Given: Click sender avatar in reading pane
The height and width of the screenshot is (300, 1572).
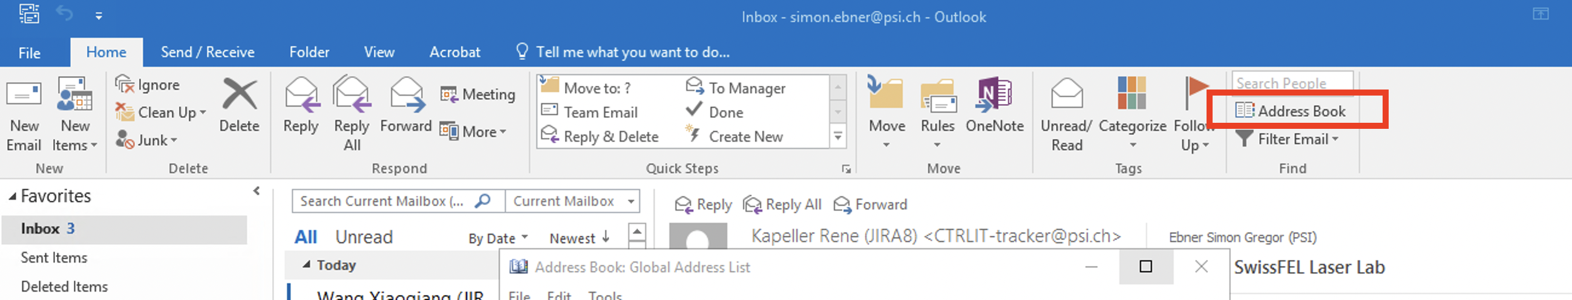Looking at the screenshot, I should [x=698, y=236].
